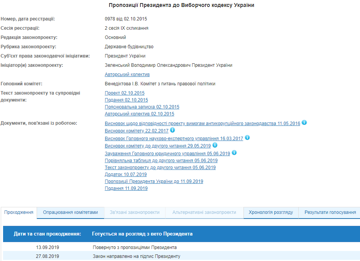View the Пояснювальна записка 02.10.2015

coord(142,107)
